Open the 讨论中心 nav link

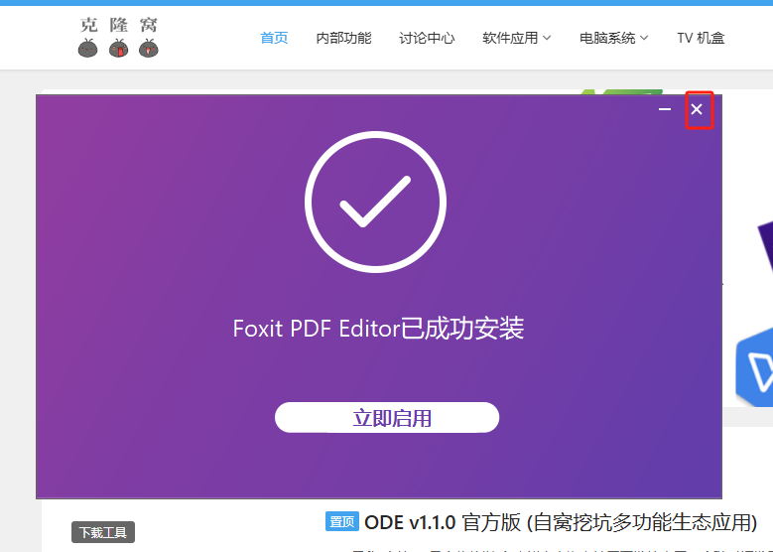point(427,38)
